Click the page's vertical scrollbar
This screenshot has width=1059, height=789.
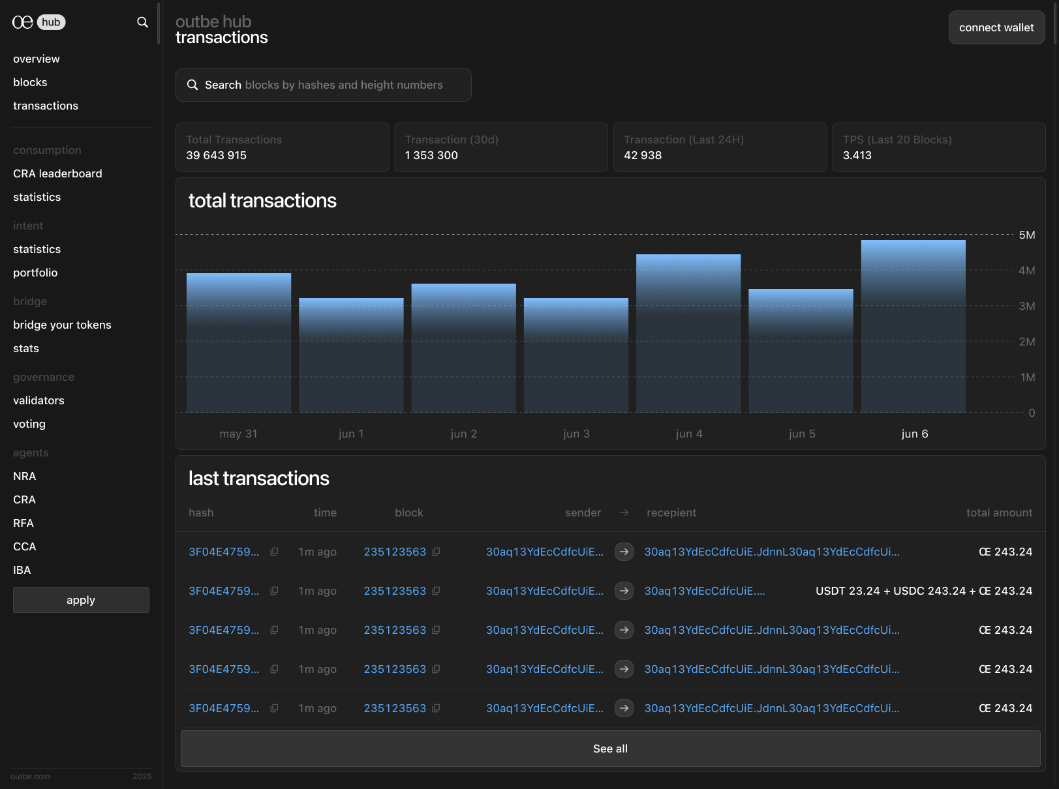(x=1056, y=23)
